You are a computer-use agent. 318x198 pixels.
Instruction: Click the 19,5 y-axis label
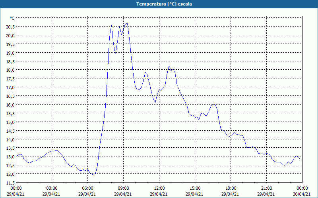[x=10, y=44]
